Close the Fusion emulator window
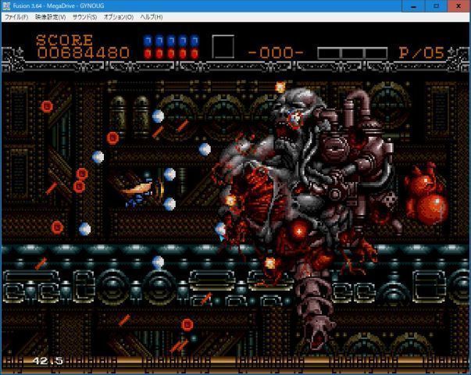The width and height of the screenshot is (471, 375). pyautogui.click(x=459, y=6)
